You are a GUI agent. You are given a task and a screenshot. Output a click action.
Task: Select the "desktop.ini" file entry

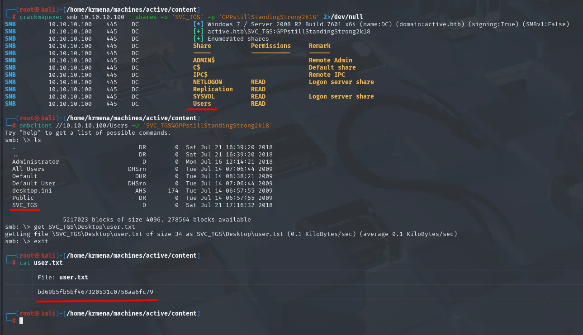[x=32, y=190]
